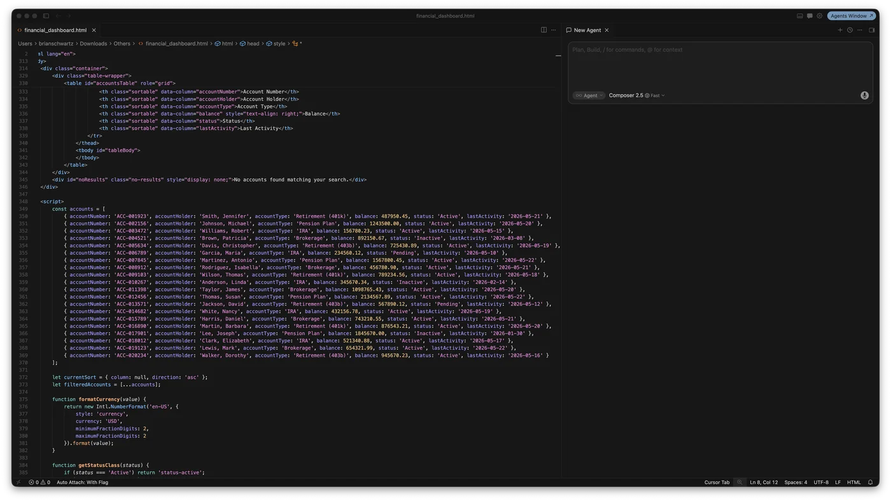The image size is (891, 501).
Task: Click the 'Walker, Dorothy' account holder string
Action: click(225, 355)
